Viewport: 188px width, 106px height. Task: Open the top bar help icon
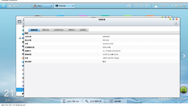coord(176,6)
